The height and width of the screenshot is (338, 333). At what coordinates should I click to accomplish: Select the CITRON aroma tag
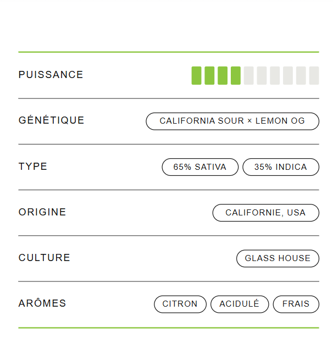point(180,304)
